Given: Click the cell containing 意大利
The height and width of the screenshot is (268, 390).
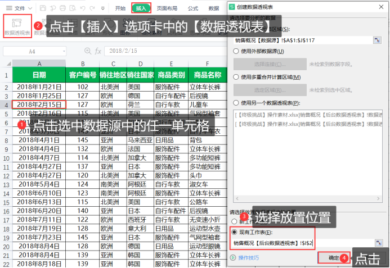Looking at the screenshot, I should point(141,229).
